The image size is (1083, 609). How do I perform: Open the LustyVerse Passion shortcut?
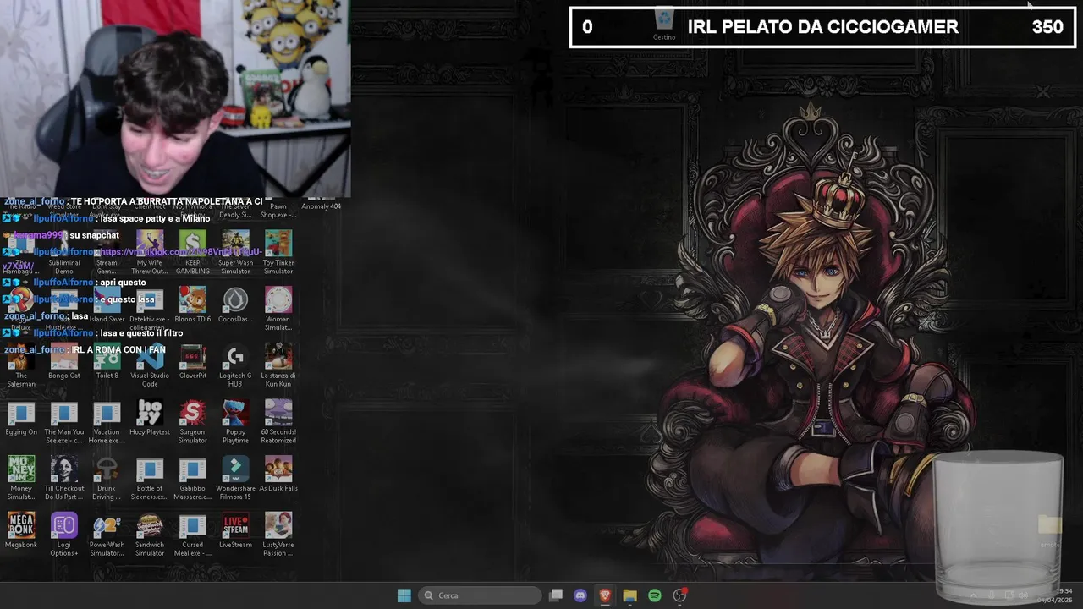278,535
